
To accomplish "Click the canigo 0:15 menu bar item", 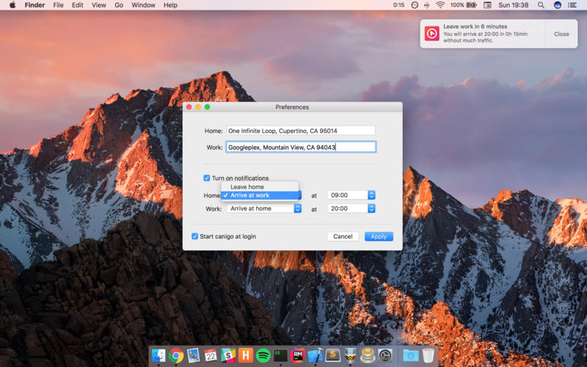I will pos(398,5).
